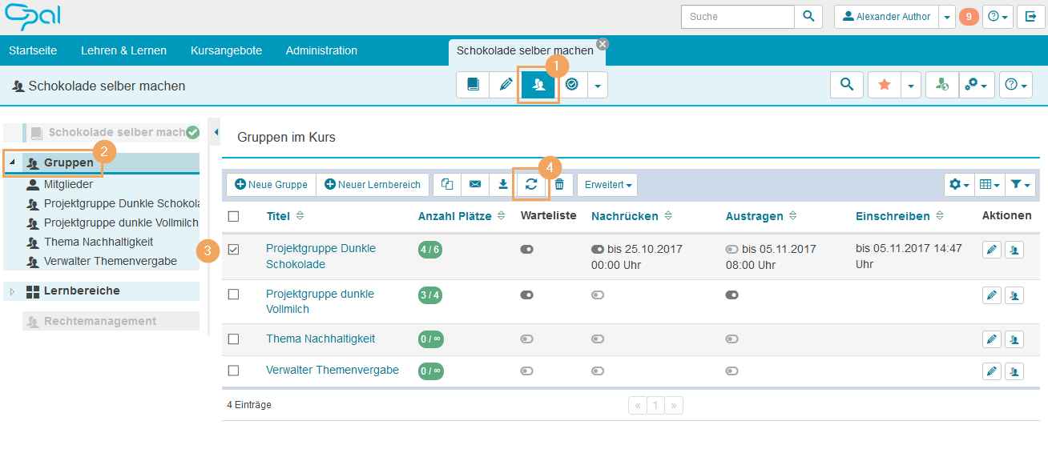Click the synchronize groups icon
This screenshot has width=1048, height=465.
pyautogui.click(x=530, y=184)
